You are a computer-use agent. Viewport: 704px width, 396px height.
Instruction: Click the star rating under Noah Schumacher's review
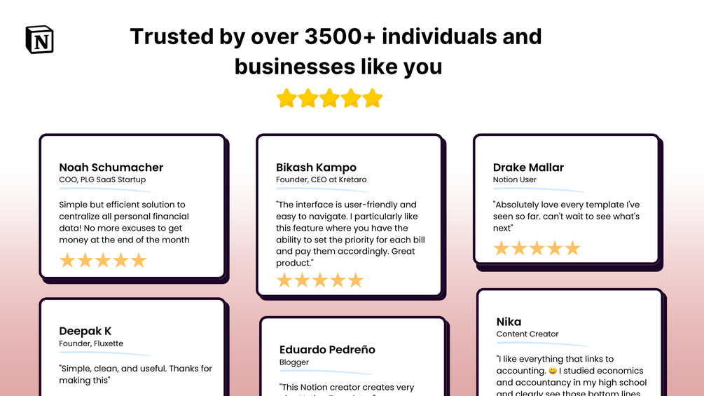pos(103,261)
